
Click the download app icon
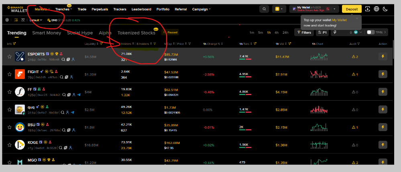click(x=368, y=9)
